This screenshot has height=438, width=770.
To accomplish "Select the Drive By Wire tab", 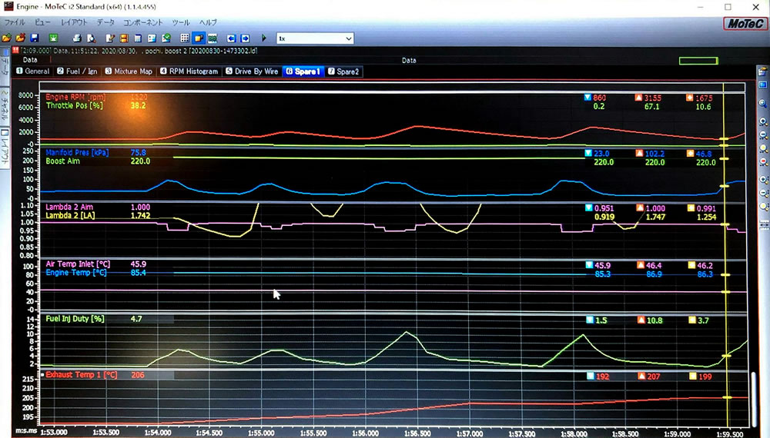I will [x=252, y=71].
